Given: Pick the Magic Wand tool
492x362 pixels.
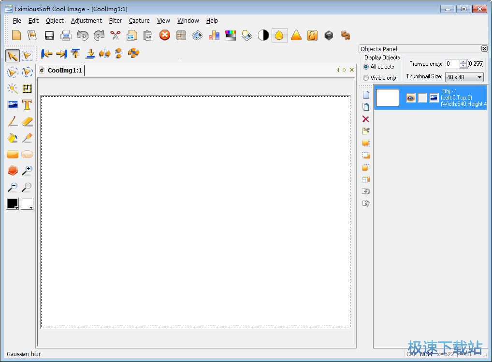Looking at the screenshot, I should point(13,88).
